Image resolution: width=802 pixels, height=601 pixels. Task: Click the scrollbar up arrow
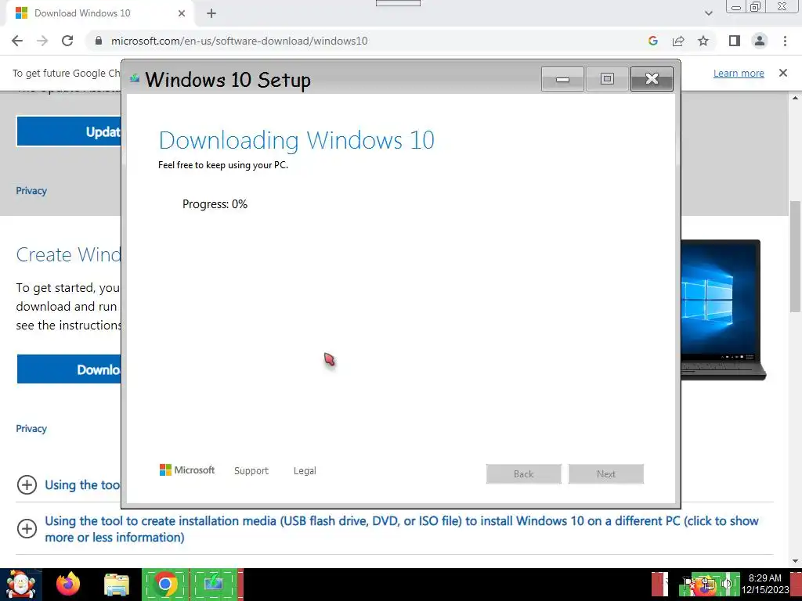[x=795, y=97]
